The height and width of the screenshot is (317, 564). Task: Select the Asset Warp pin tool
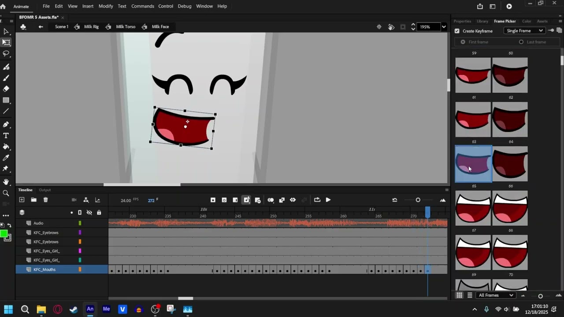click(x=6, y=169)
